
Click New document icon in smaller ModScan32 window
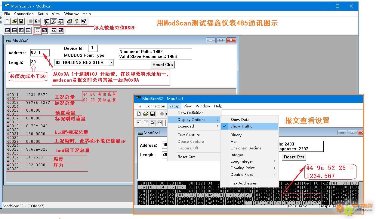139,114
